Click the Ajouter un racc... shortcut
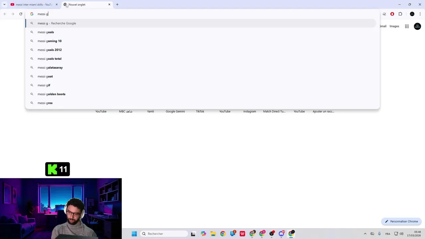 pos(323,112)
